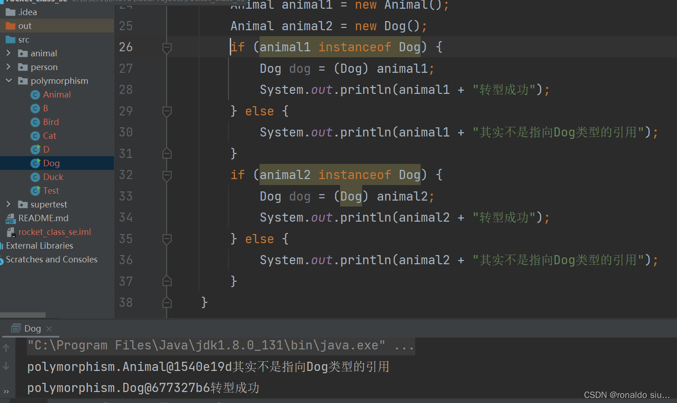
Task: Open README.md file
Action: (43, 218)
